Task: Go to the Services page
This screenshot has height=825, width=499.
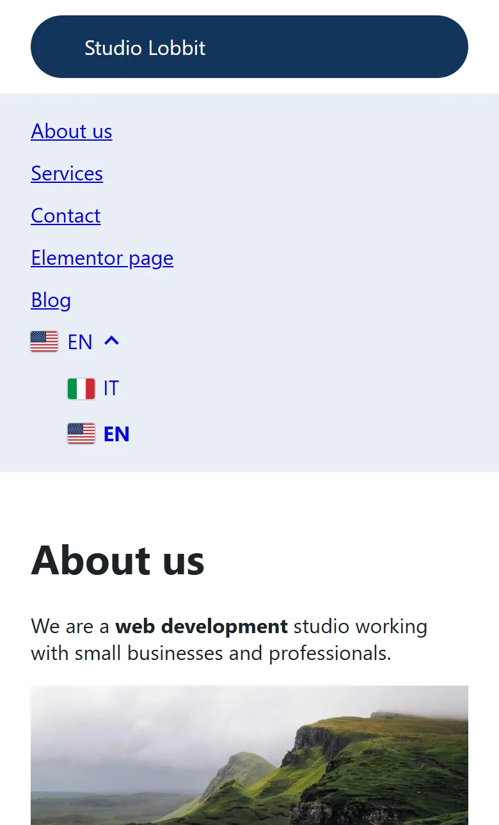Action: pyautogui.click(x=67, y=173)
